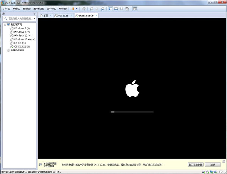Close the OS X 10.11 (2) tab
This screenshot has height=174, width=227.
(x=96, y=16)
